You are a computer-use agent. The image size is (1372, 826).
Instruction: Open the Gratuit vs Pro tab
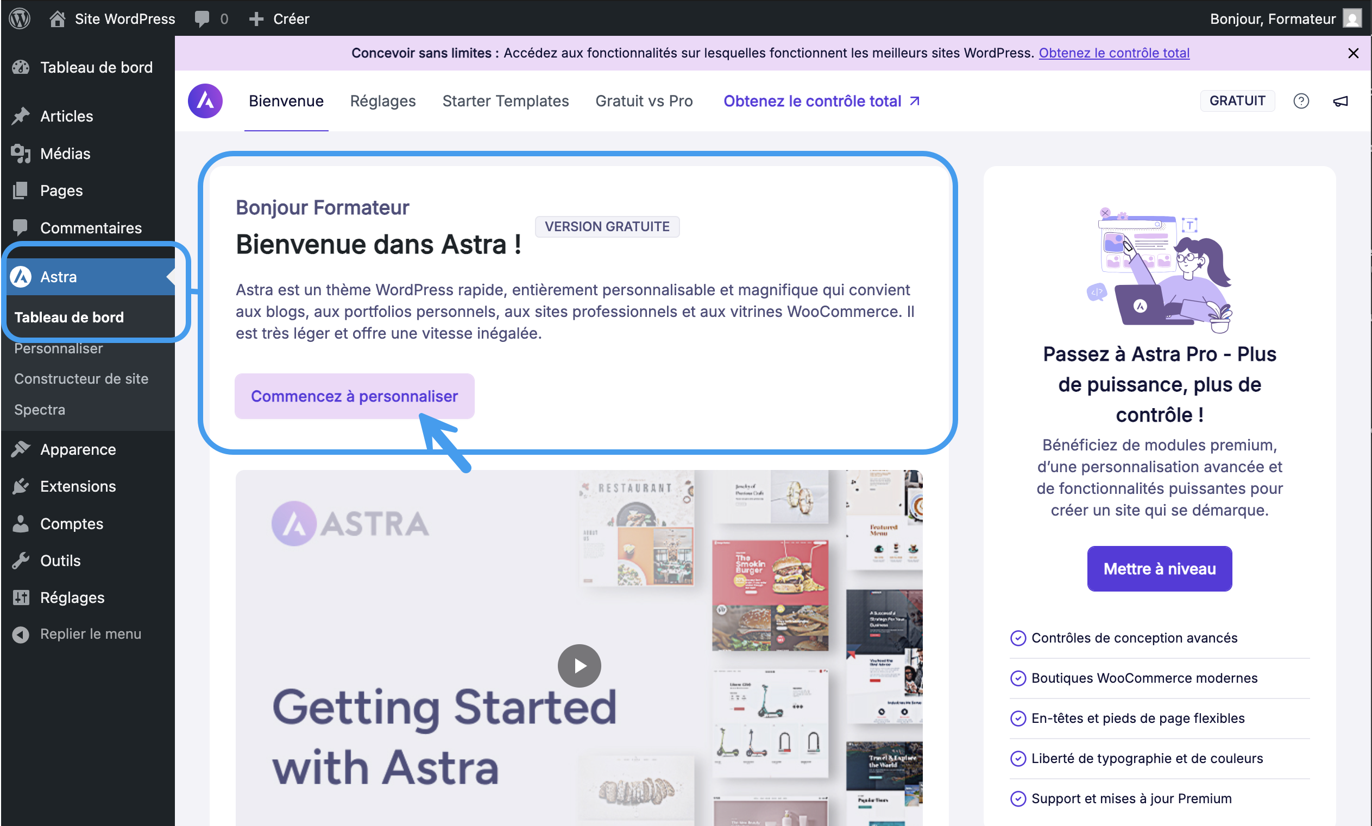644,101
